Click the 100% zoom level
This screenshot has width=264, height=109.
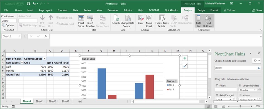tap(257, 106)
